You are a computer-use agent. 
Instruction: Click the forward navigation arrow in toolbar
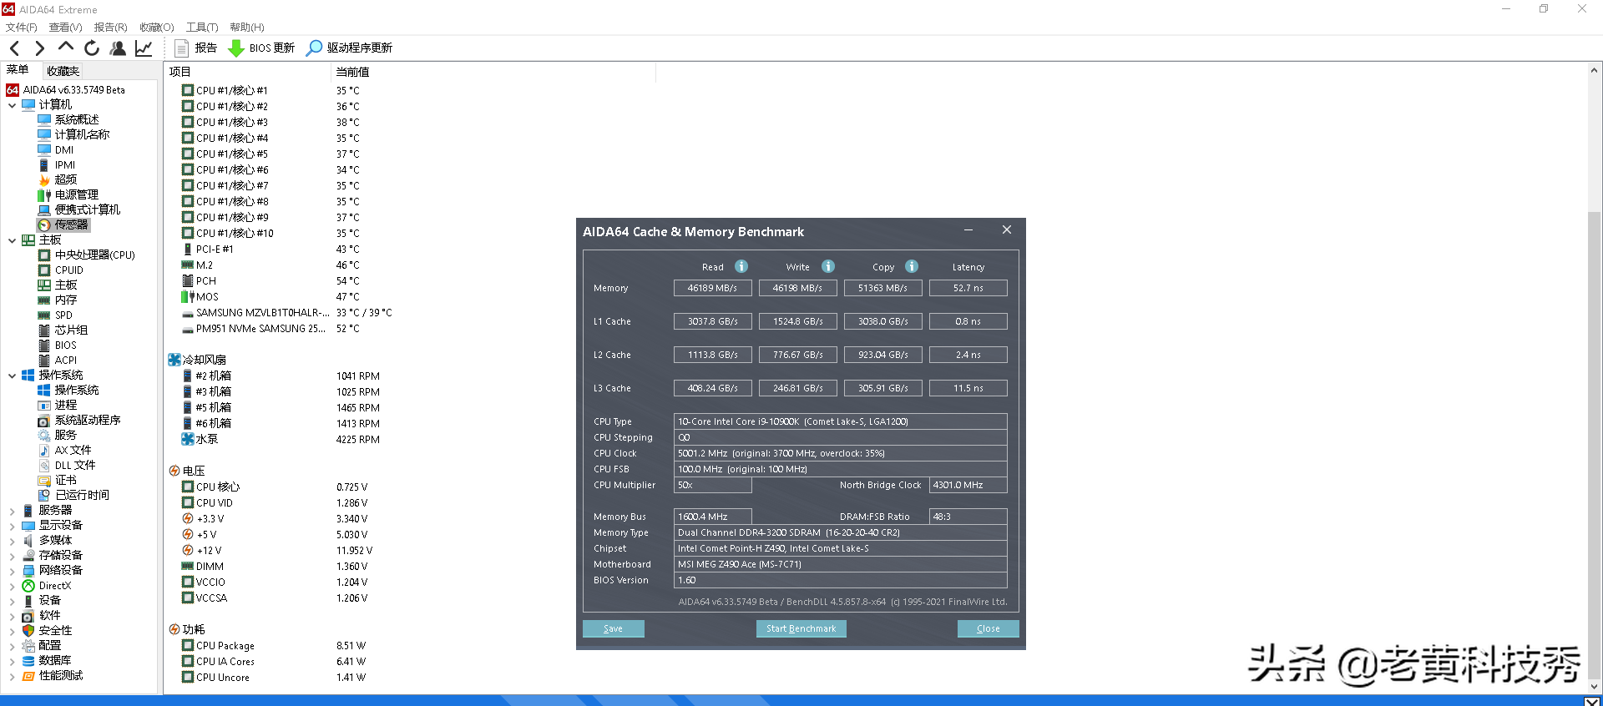pyautogui.click(x=39, y=48)
